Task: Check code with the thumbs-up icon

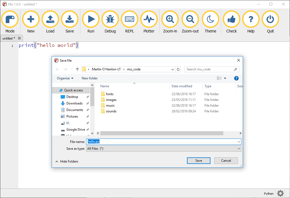Action: point(232,19)
